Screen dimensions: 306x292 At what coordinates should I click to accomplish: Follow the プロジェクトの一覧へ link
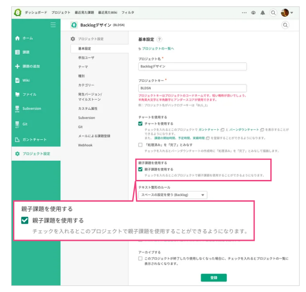click(x=158, y=48)
